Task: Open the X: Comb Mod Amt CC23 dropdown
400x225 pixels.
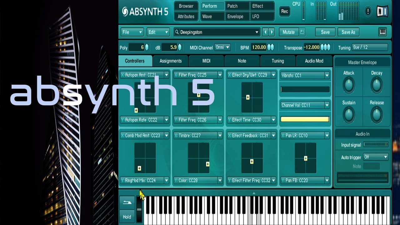Action: click(145, 136)
